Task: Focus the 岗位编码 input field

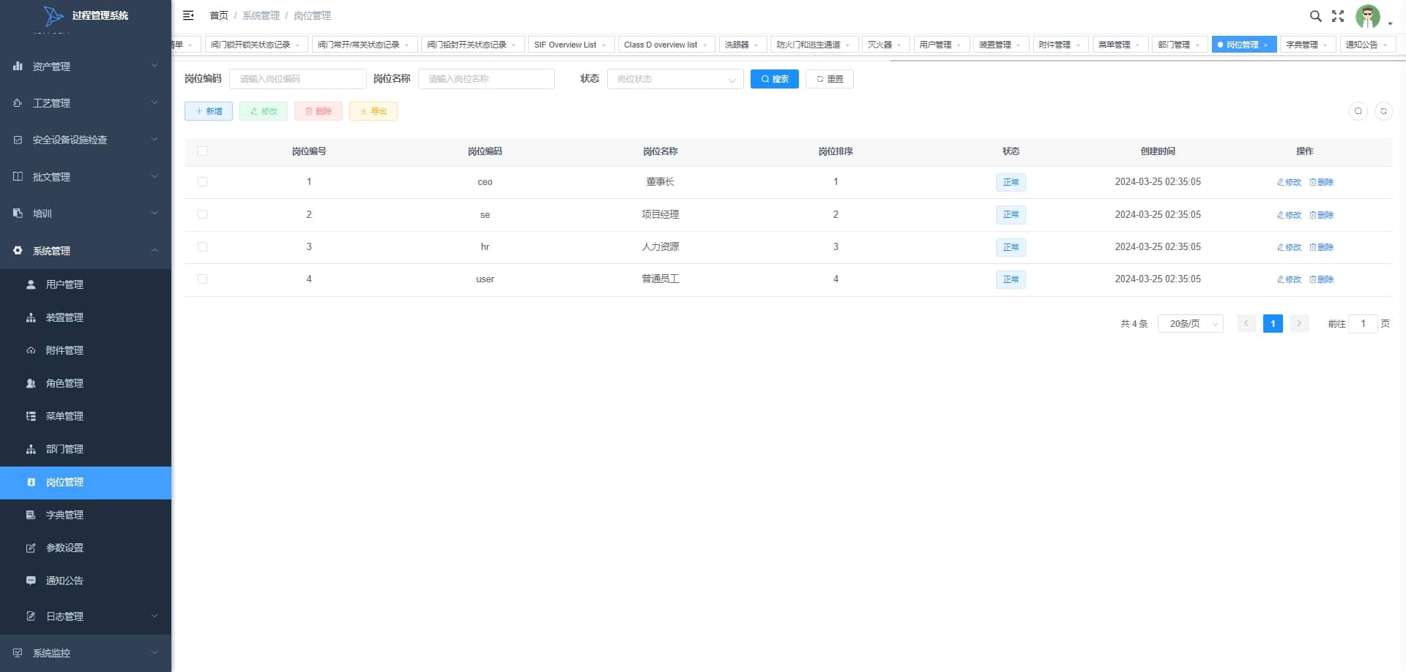Action: click(x=298, y=79)
